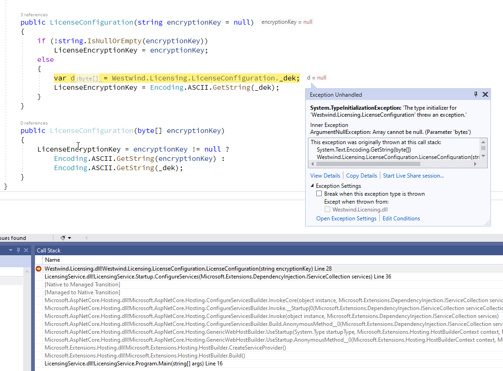Click the current-frame arrow icon in Call Stack
This screenshot has height=371, width=503.
[39, 269]
